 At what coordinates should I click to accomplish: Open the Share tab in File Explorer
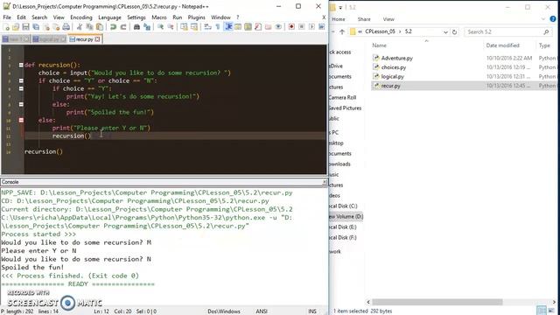(x=364, y=19)
